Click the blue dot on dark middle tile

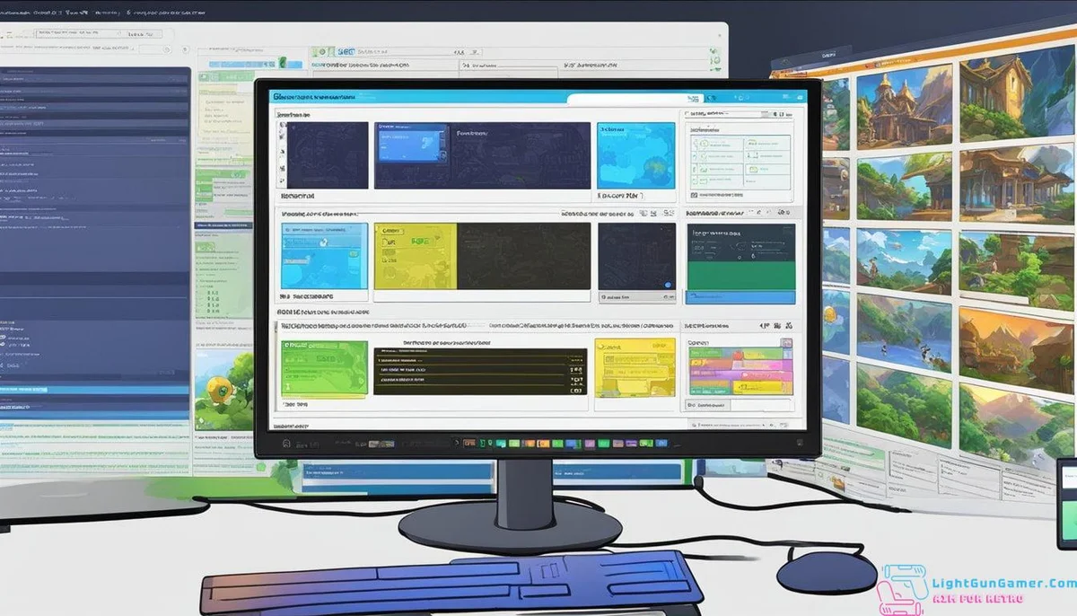pos(667,286)
